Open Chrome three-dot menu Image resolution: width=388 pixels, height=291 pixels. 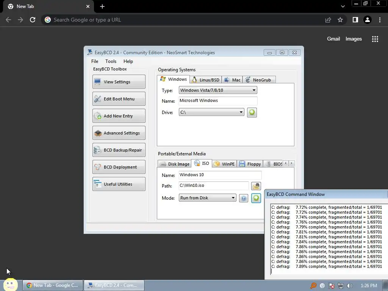pos(380,20)
